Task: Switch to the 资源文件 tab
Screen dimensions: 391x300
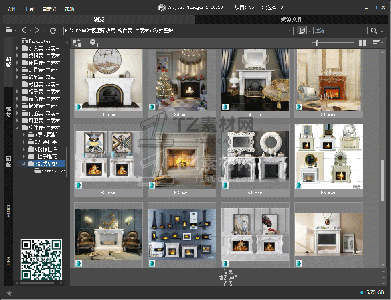Action: pyautogui.click(x=291, y=19)
